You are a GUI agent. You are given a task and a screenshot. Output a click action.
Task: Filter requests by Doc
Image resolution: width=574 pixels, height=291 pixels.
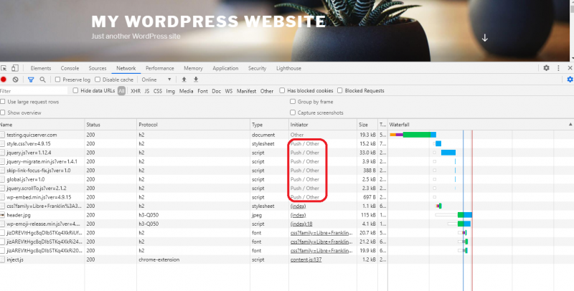tap(217, 90)
